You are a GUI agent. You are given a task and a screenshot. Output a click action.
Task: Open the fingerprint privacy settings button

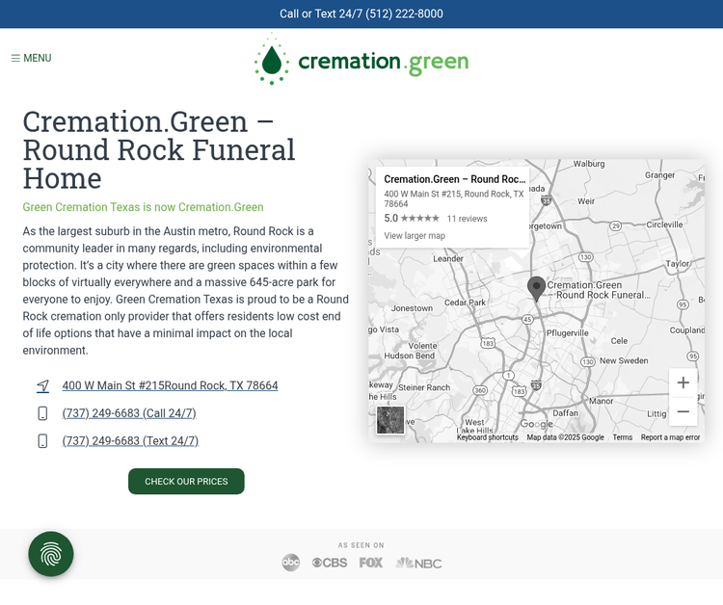(x=51, y=554)
